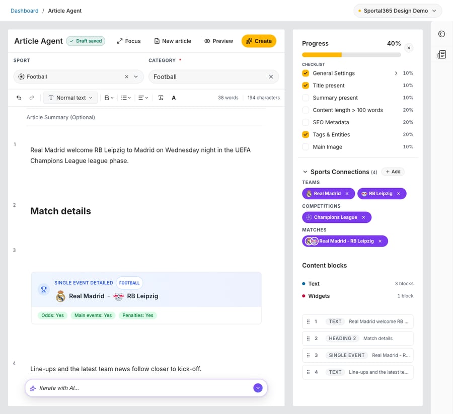Toggle the General Settings checkbox
Viewport: 453px width, 414px height.
click(306, 73)
